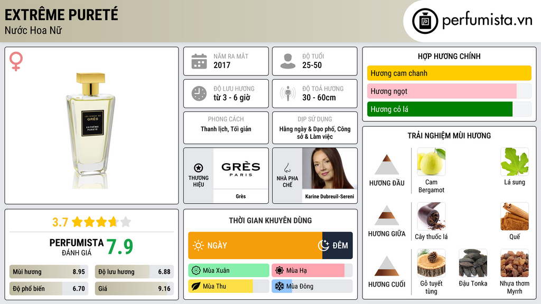Click the TRẢI NGHIỆM MÙI HƯƠNG heading

449,136
